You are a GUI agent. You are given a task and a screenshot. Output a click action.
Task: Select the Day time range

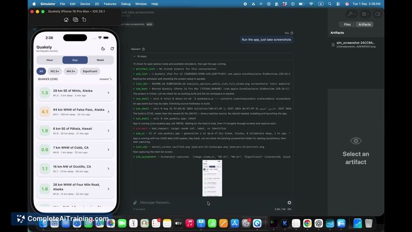click(x=75, y=60)
